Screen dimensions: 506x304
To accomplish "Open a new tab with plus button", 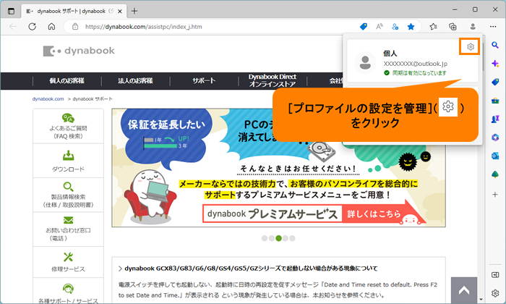I will (134, 11).
